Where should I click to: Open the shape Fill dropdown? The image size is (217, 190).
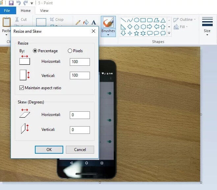(180, 27)
